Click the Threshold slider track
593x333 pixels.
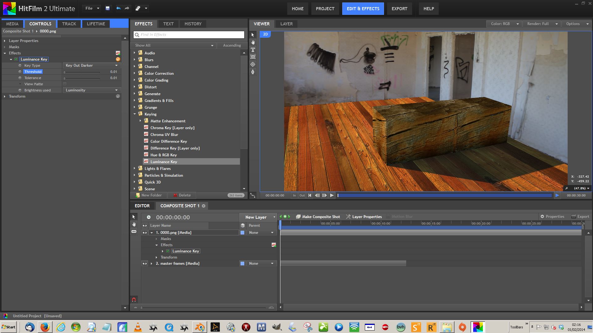[82, 72]
